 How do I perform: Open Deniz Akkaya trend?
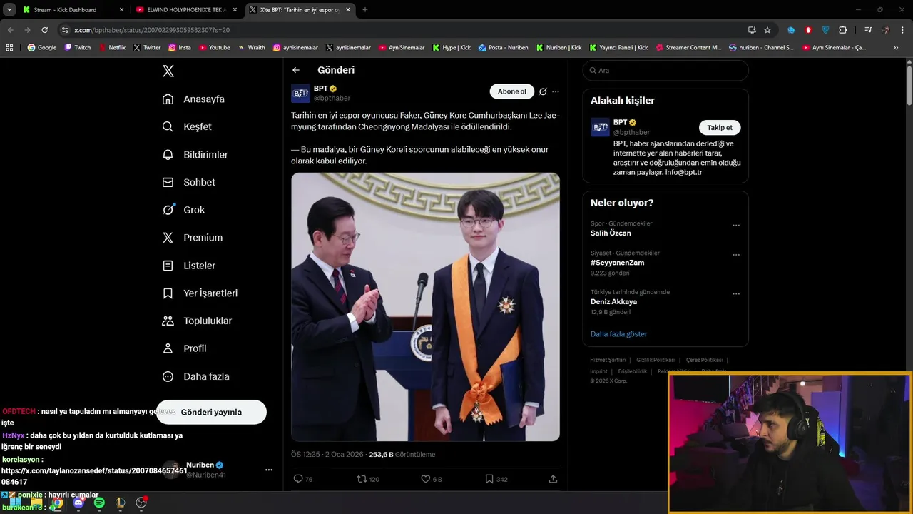pyautogui.click(x=613, y=301)
